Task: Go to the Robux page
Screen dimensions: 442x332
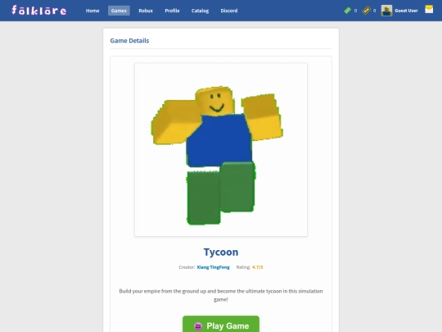Action: (146, 11)
